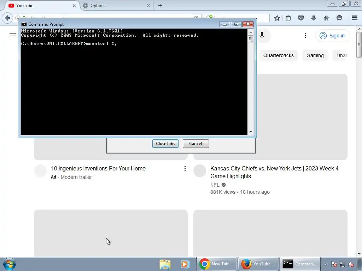Click Kansas City Chiefs video channel avatar
This screenshot has width=362, height=271.
coord(200,171)
